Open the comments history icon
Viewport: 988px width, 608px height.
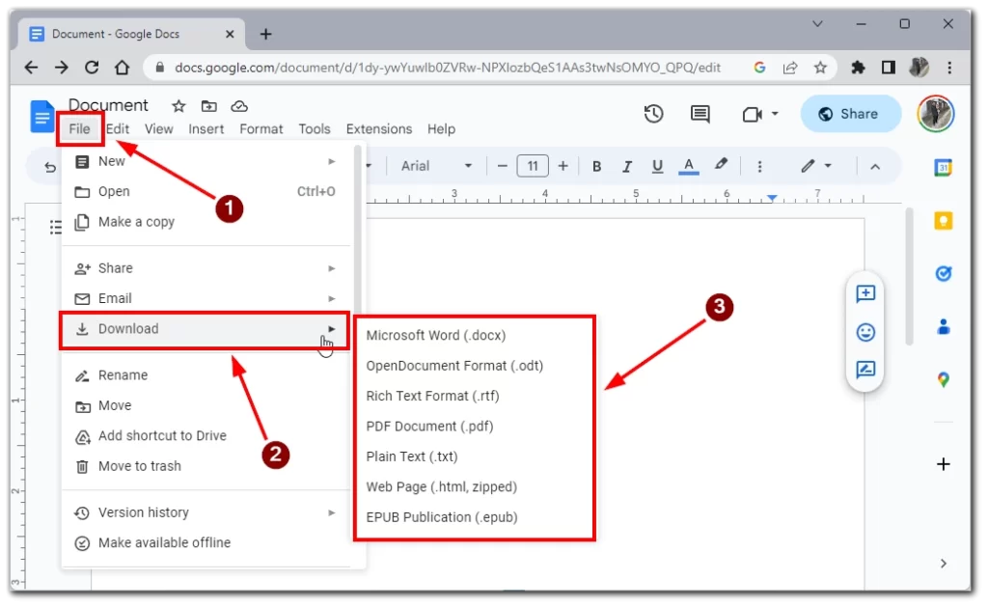[700, 114]
